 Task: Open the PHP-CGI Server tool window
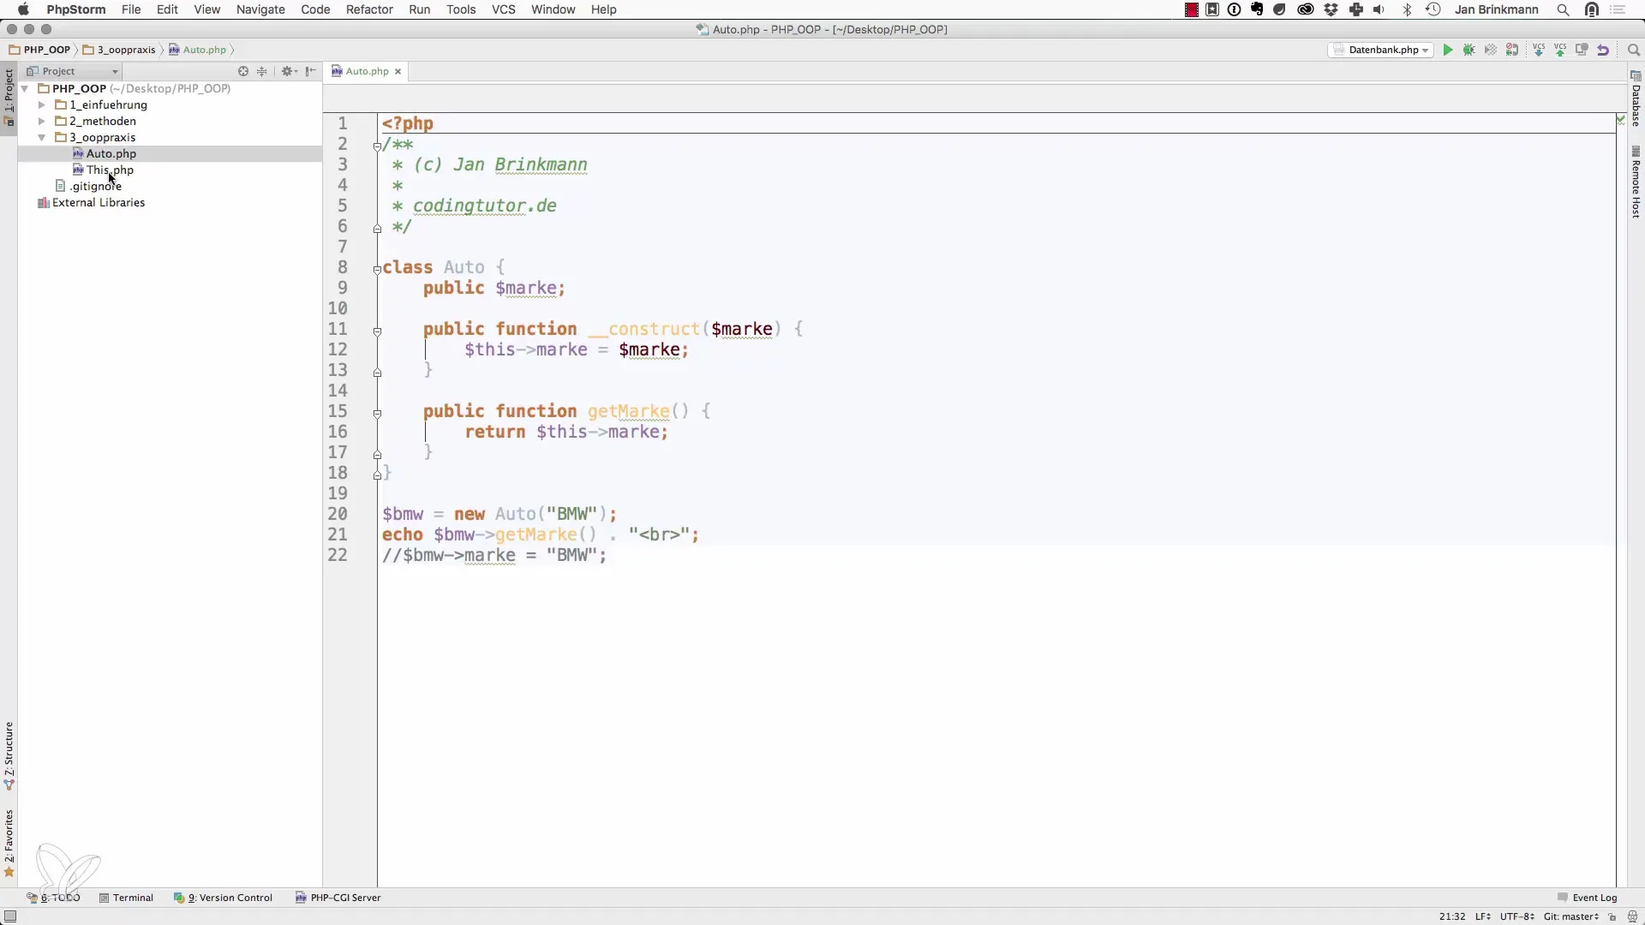338,898
